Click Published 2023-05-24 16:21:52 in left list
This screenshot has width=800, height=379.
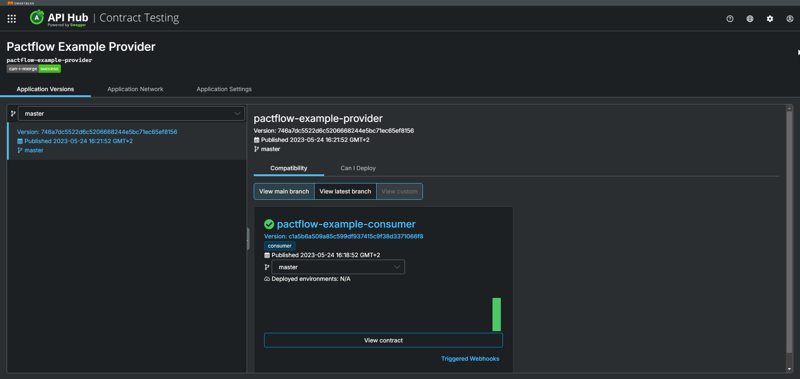[79, 141]
